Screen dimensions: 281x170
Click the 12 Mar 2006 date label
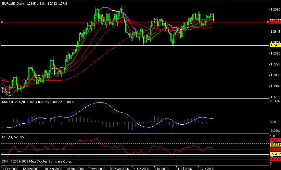31,168
